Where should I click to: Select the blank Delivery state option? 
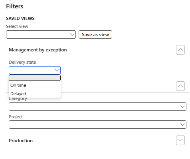click(x=35, y=78)
